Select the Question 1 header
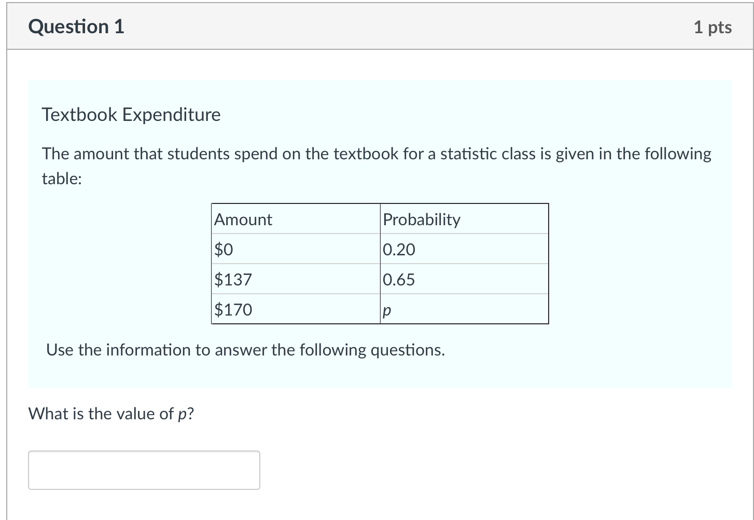754x520 pixels. coord(76,26)
